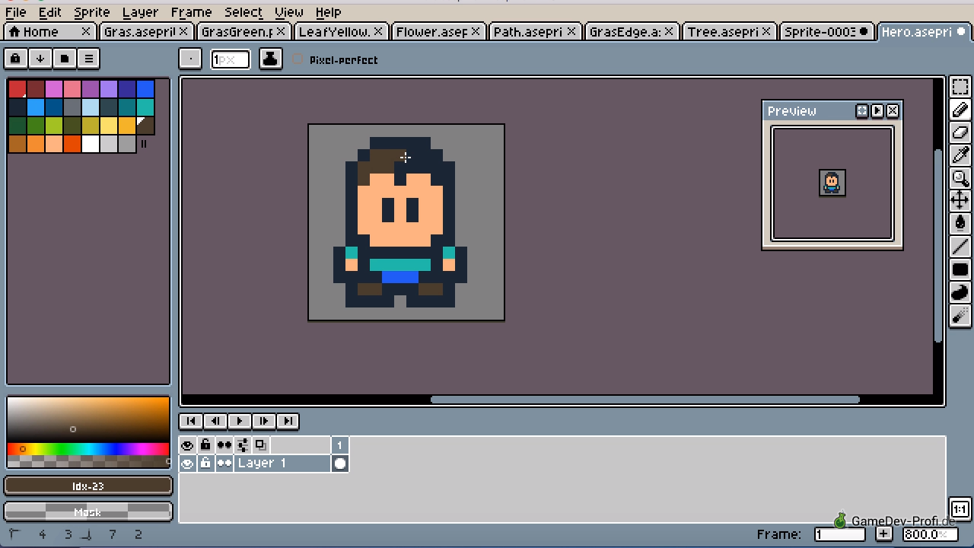Click the Idx-23 foreground color button
Screen dimensions: 974x548
pyautogui.click(x=88, y=486)
